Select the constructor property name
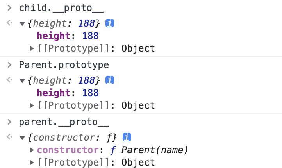The height and width of the screenshot is (168, 282). (67, 150)
